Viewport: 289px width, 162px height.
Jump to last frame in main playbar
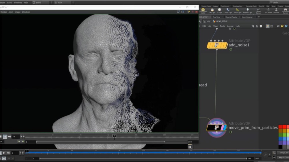8,153
